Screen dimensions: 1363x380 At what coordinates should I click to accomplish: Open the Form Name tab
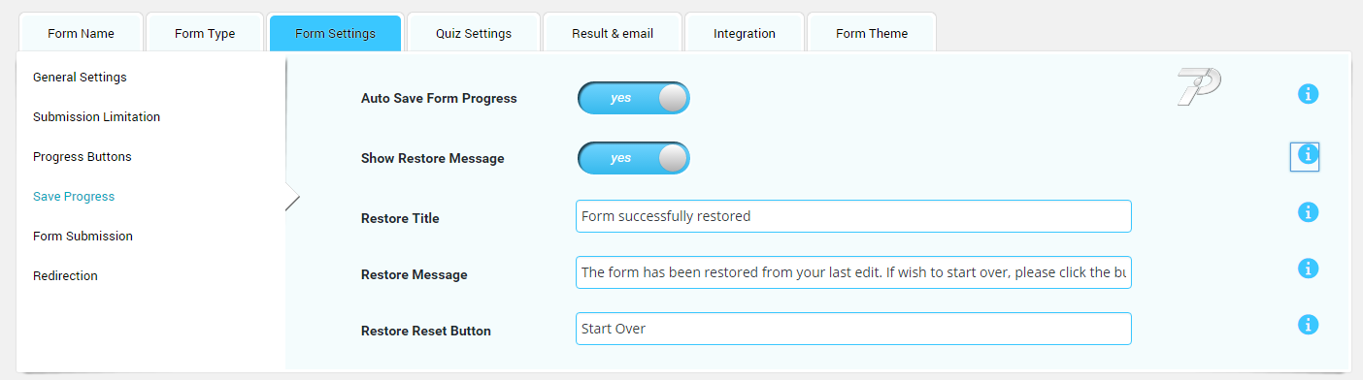[x=81, y=33]
